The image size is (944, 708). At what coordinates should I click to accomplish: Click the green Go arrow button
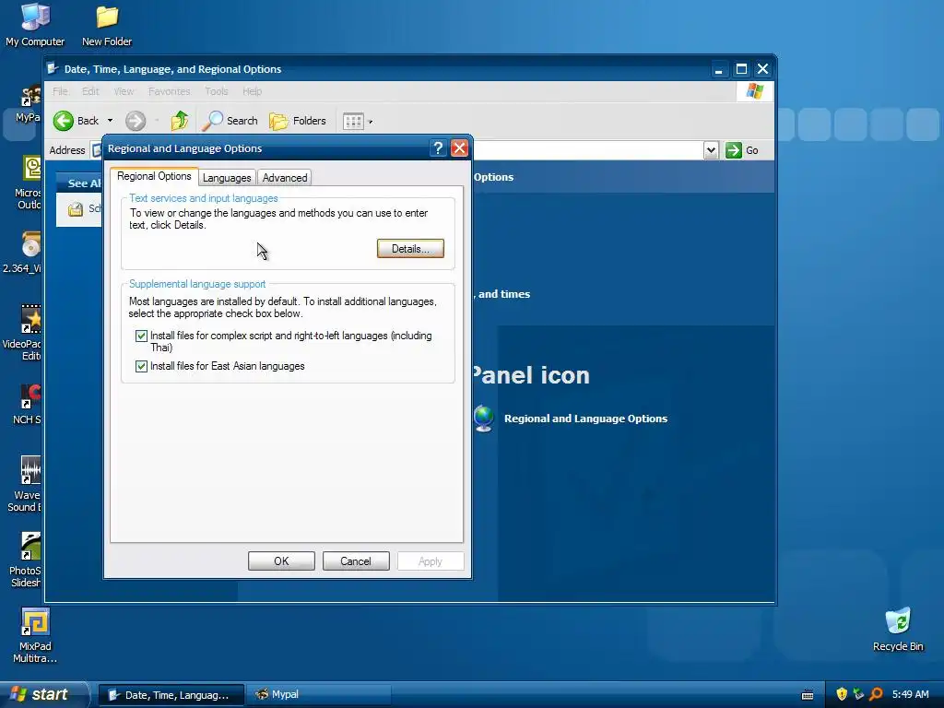[733, 150]
